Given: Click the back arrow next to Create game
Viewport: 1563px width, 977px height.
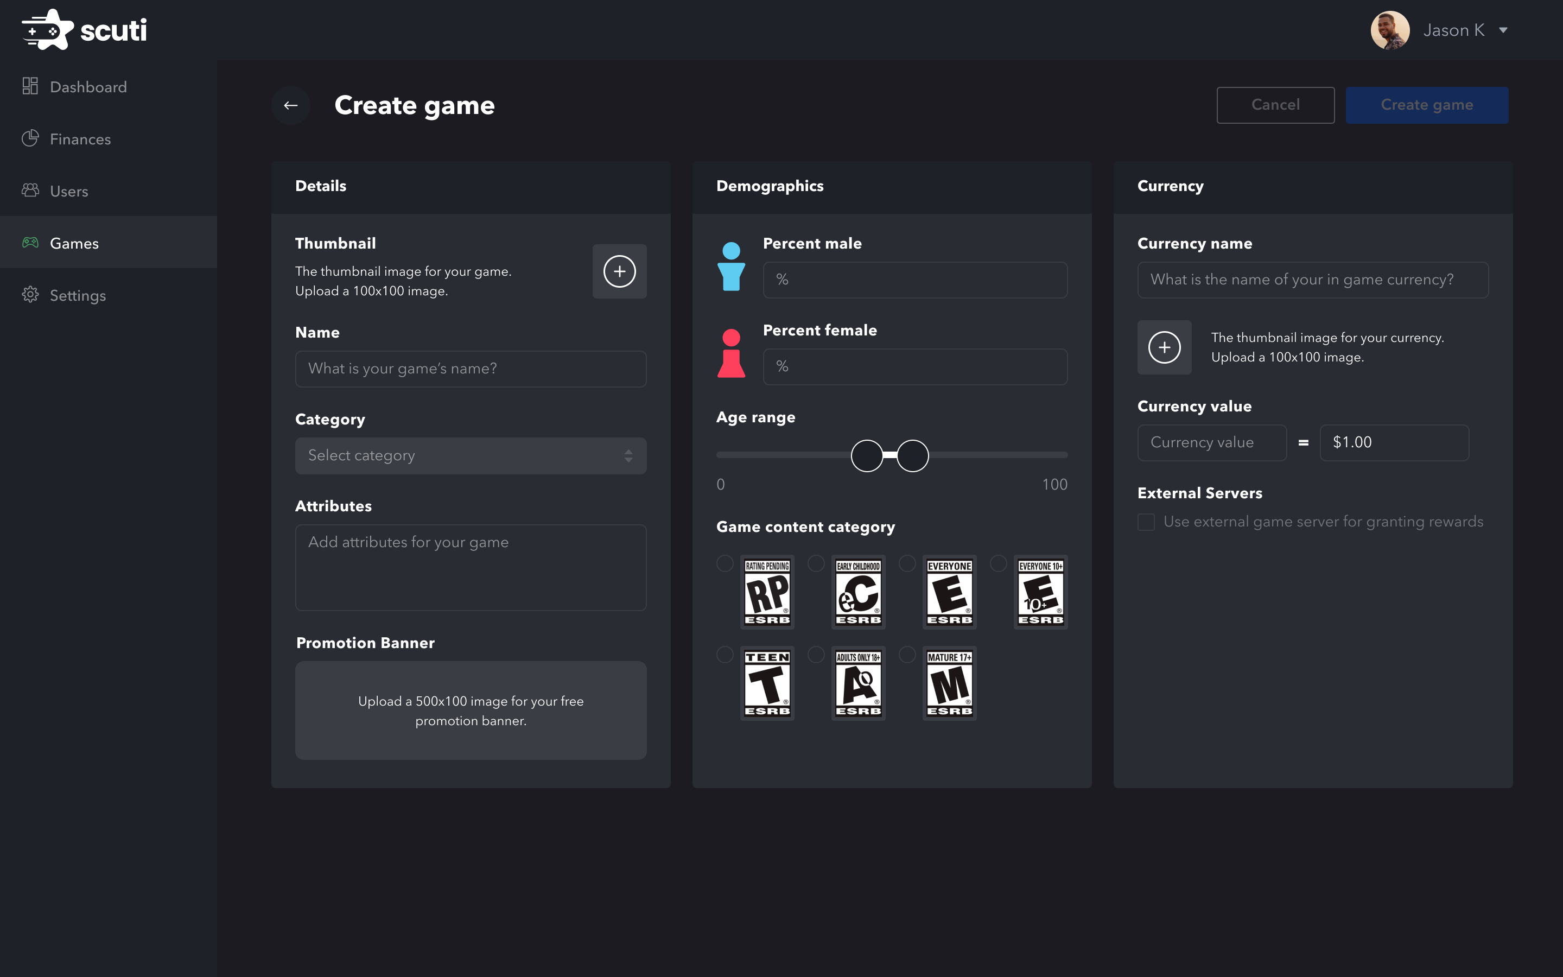Looking at the screenshot, I should point(290,105).
